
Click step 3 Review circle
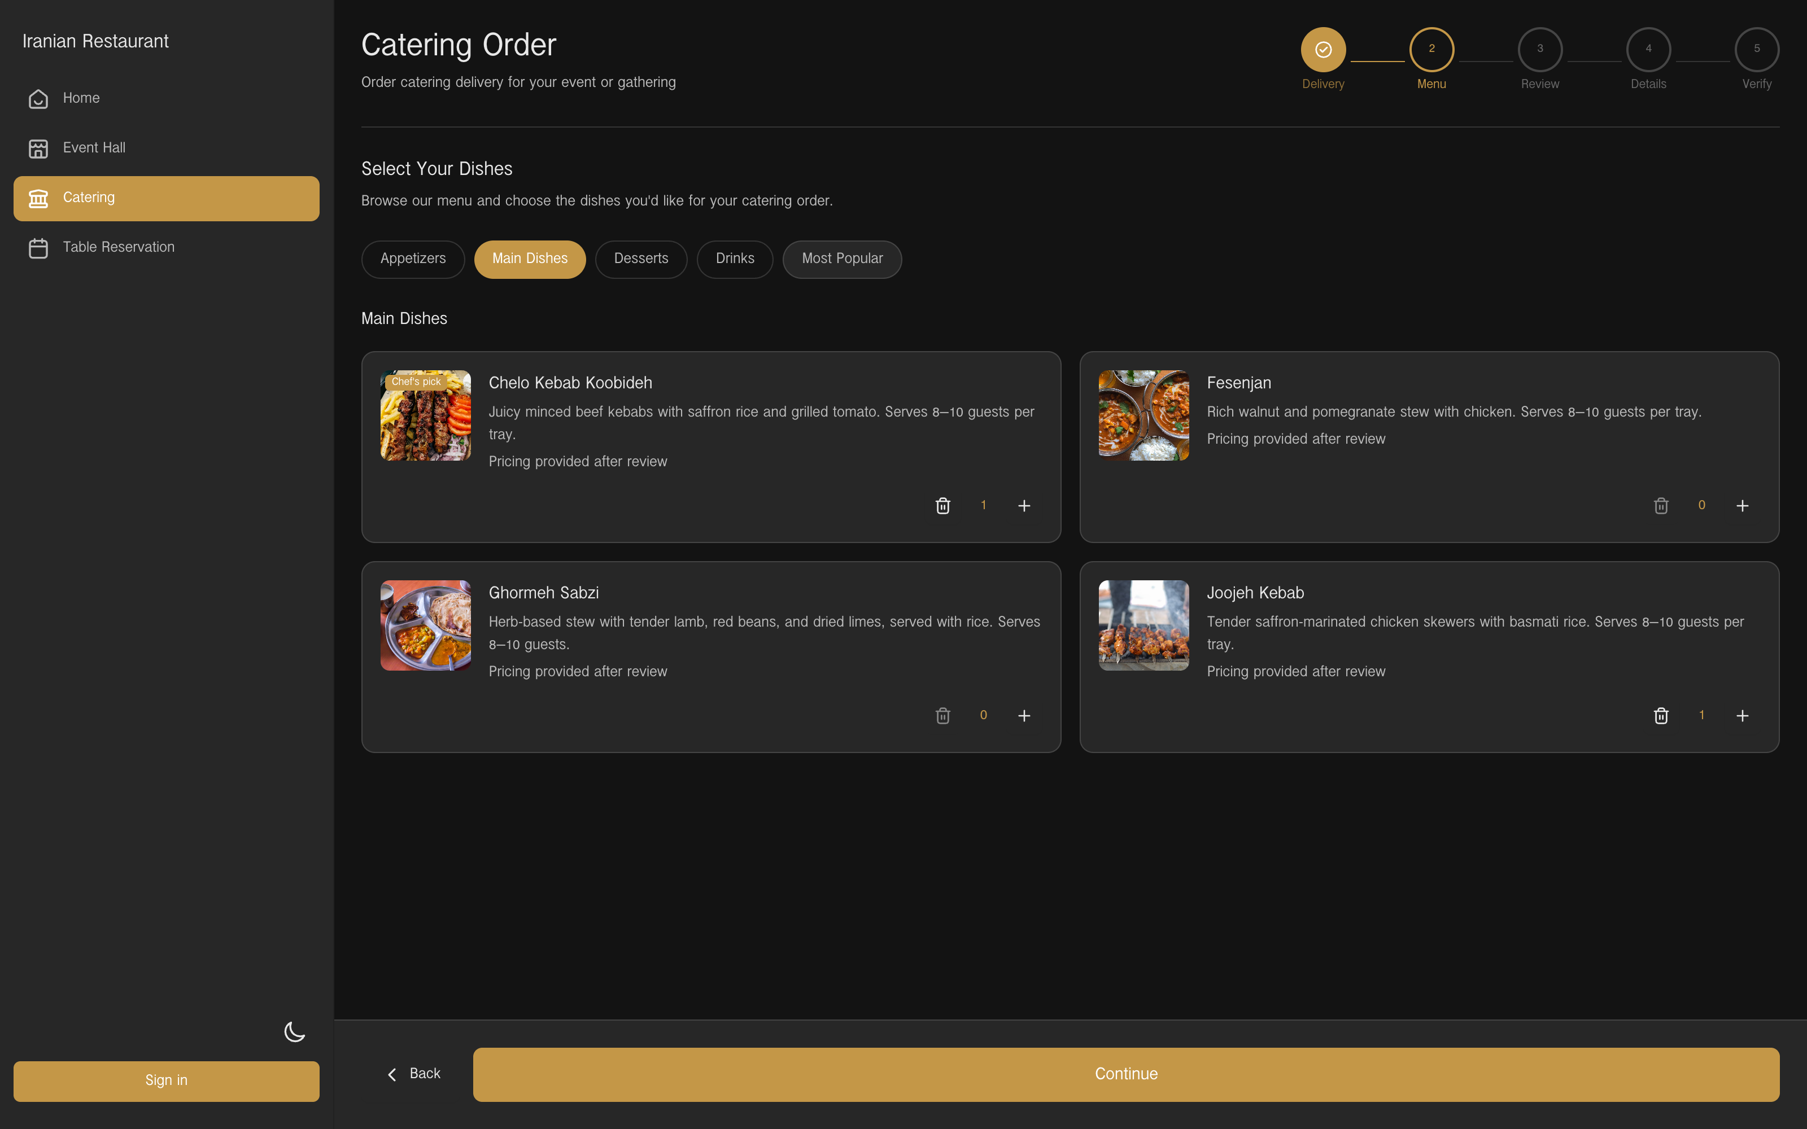(1540, 49)
